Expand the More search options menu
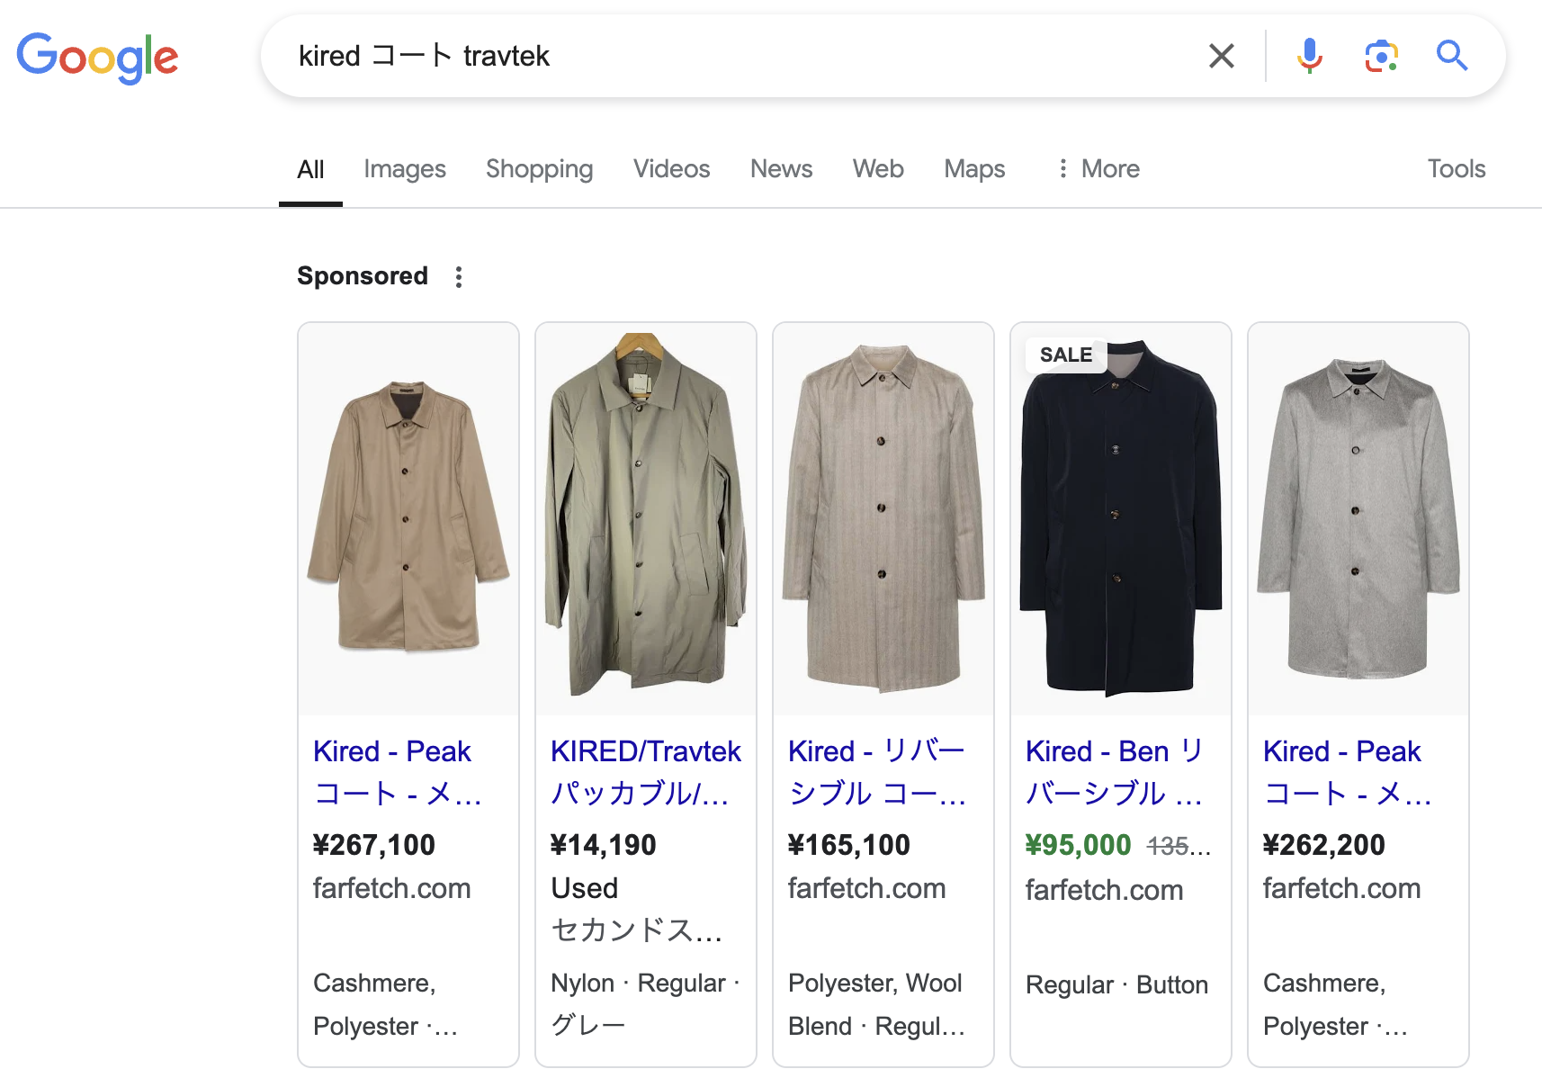 click(x=1098, y=169)
